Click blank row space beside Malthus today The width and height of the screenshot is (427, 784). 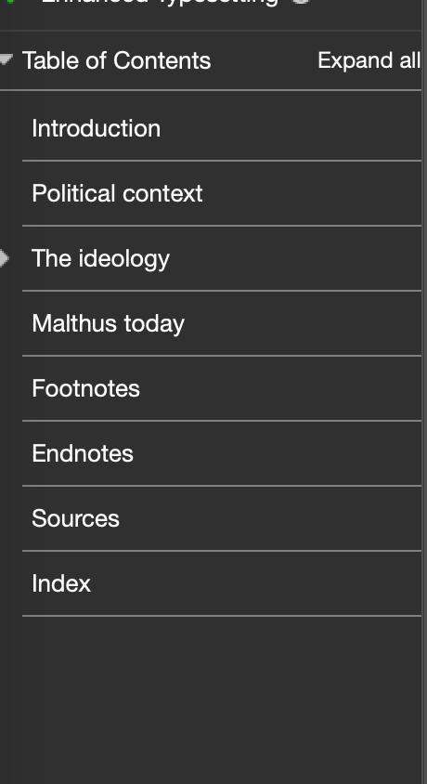303,323
